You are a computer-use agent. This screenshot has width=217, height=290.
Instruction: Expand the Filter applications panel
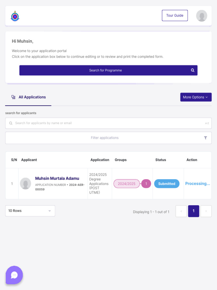point(105,138)
